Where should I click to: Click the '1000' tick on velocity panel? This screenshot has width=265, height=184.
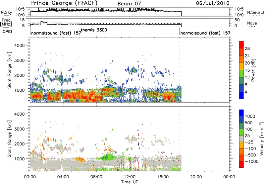pos(20,159)
